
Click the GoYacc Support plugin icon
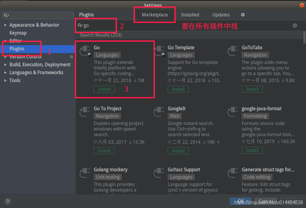pos(159,173)
